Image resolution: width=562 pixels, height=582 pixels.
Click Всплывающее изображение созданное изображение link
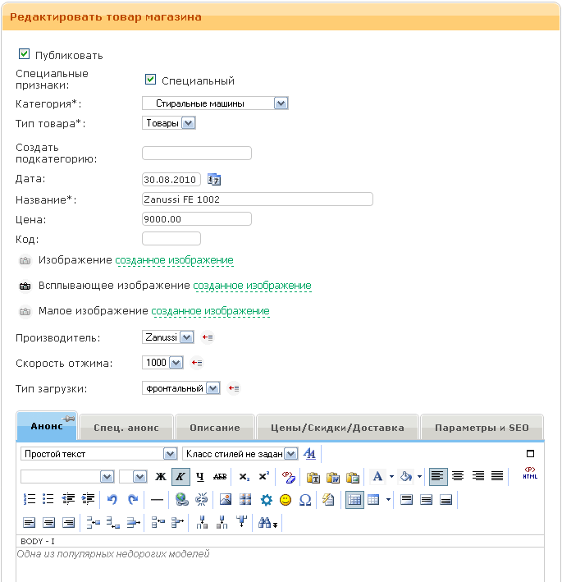252,286
